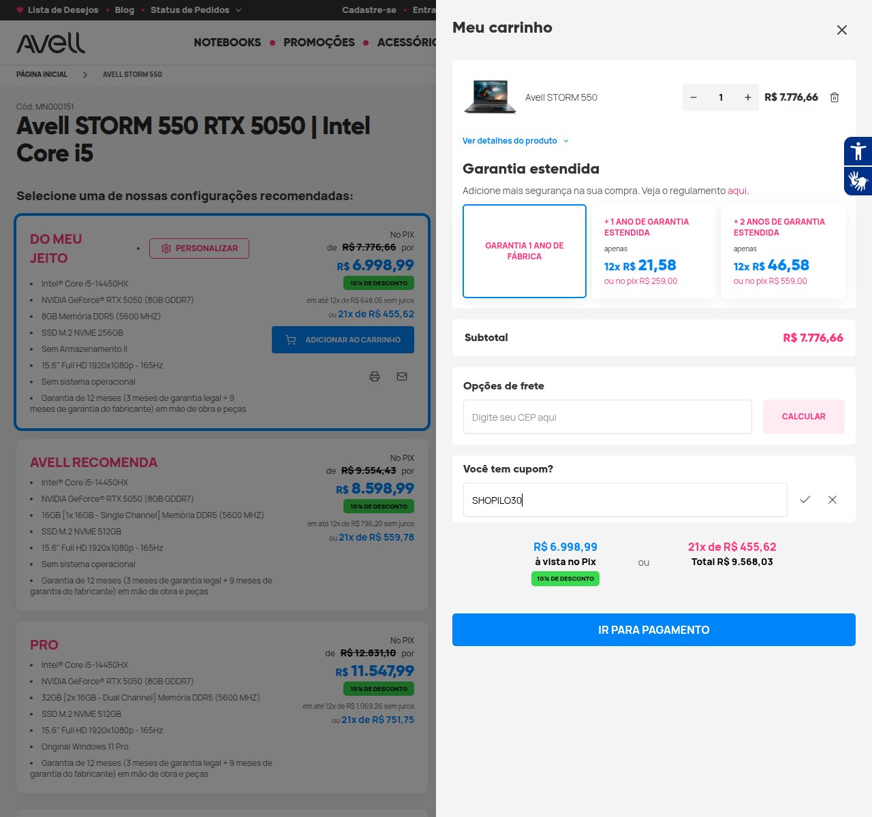Click the 10% DE DESCONTO badge in cart

(565, 579)
